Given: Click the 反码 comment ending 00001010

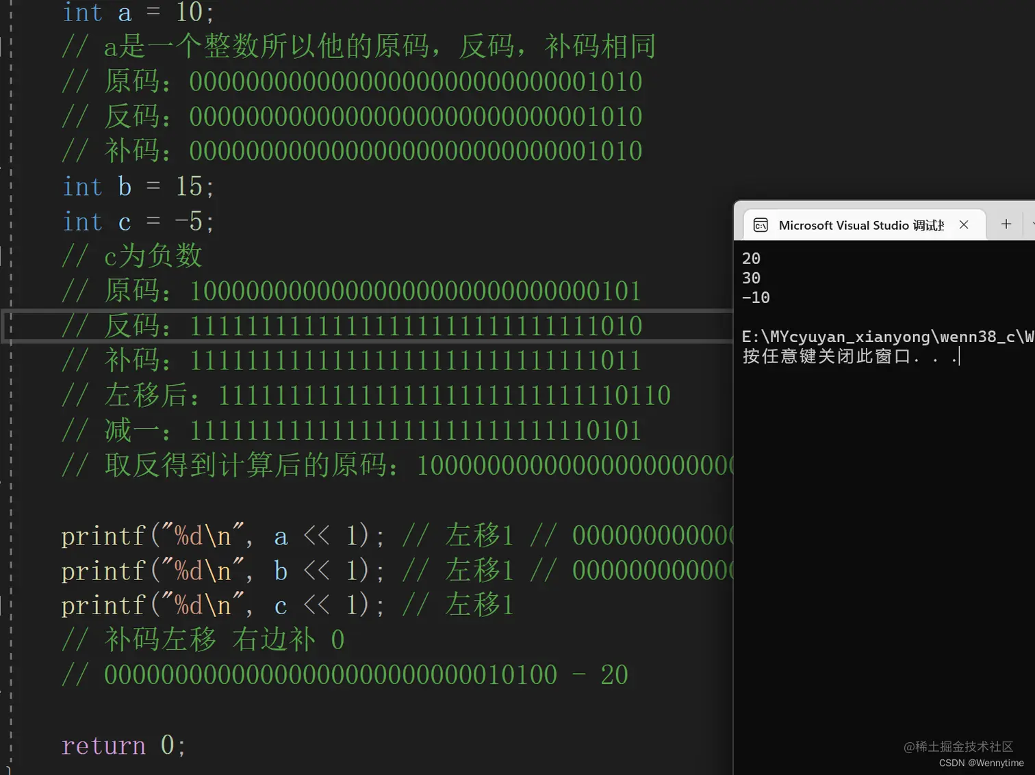Looking at the screenshot, I should point(352,116).
